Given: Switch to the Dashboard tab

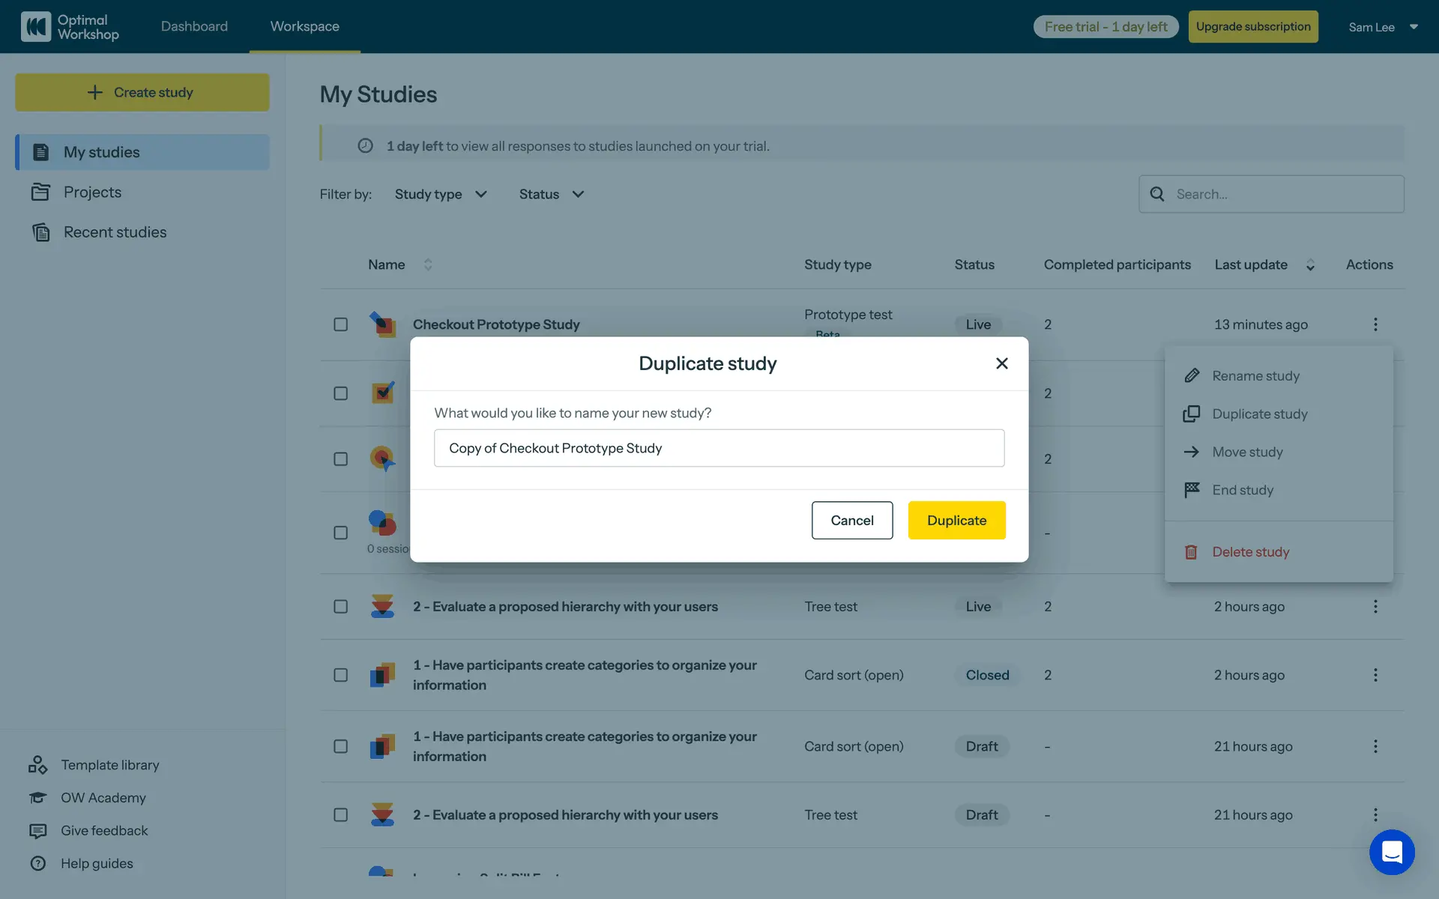Looking at the screenshot, I should pyautogui.click(x=194, y=26).
